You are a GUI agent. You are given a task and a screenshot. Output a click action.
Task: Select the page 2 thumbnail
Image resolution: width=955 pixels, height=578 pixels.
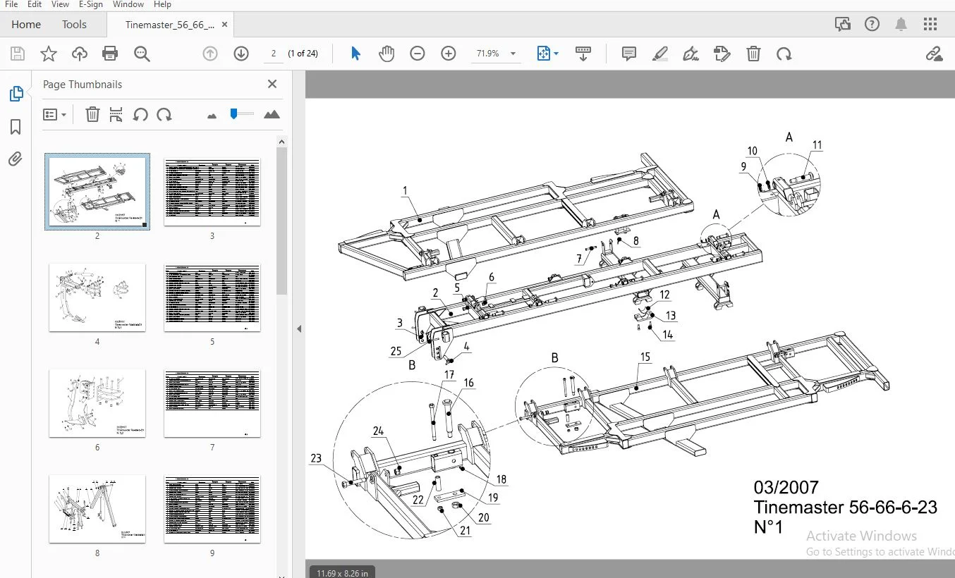pos(97,191)
